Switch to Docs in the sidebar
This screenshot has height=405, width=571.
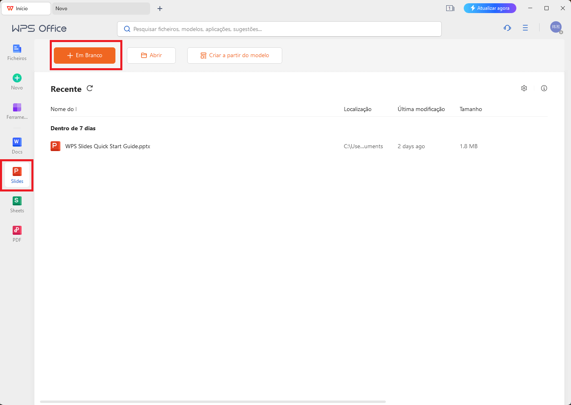[x=17, y=146]
